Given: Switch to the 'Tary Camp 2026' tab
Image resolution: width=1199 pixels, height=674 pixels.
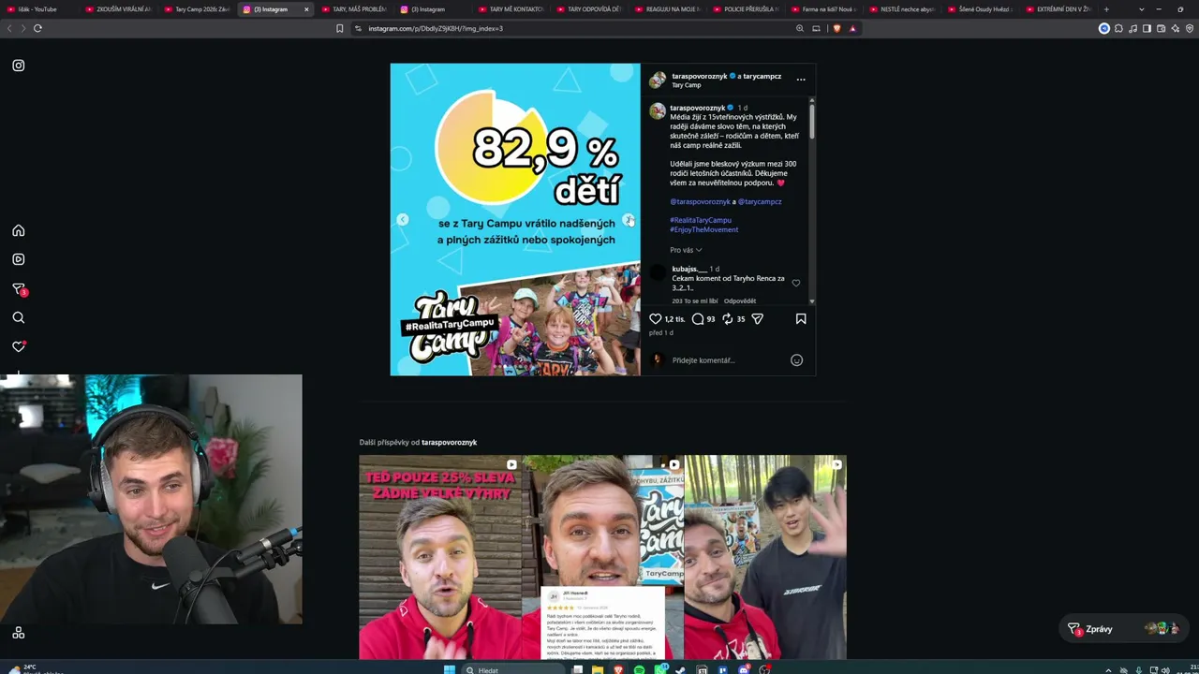Looking at the screenshot, I should coord(198,9).
